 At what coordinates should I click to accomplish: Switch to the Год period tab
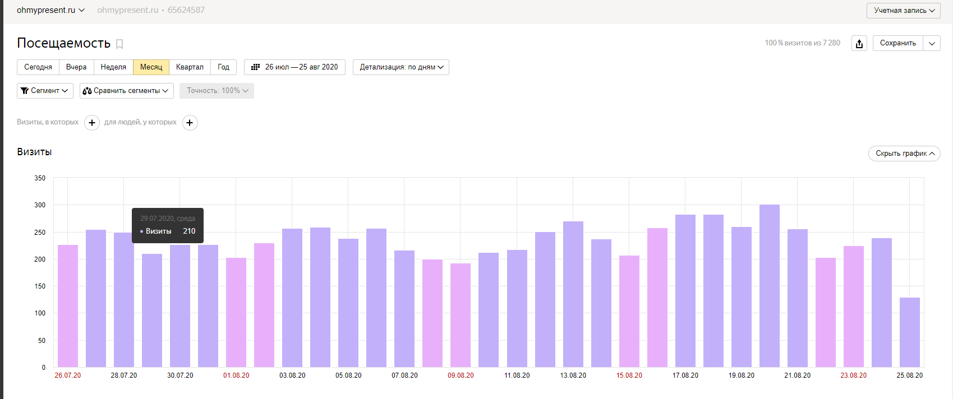coord(223,67)
